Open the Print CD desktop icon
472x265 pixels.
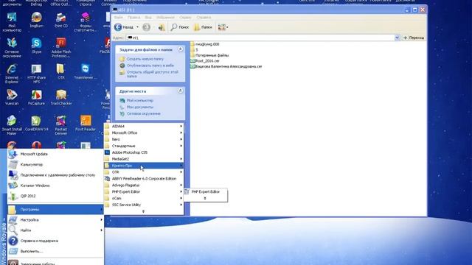pyautogui.click(x=61, y=20)
